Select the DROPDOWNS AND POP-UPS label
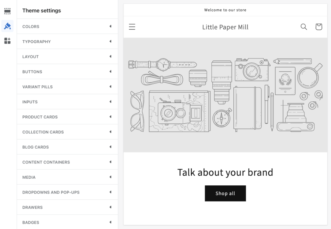 tap(51, 193)
